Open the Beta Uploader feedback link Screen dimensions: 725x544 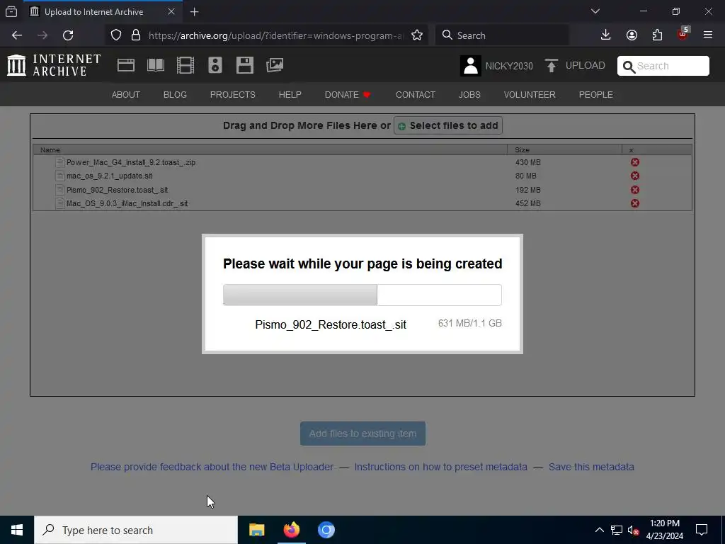(x=212, y=467)
